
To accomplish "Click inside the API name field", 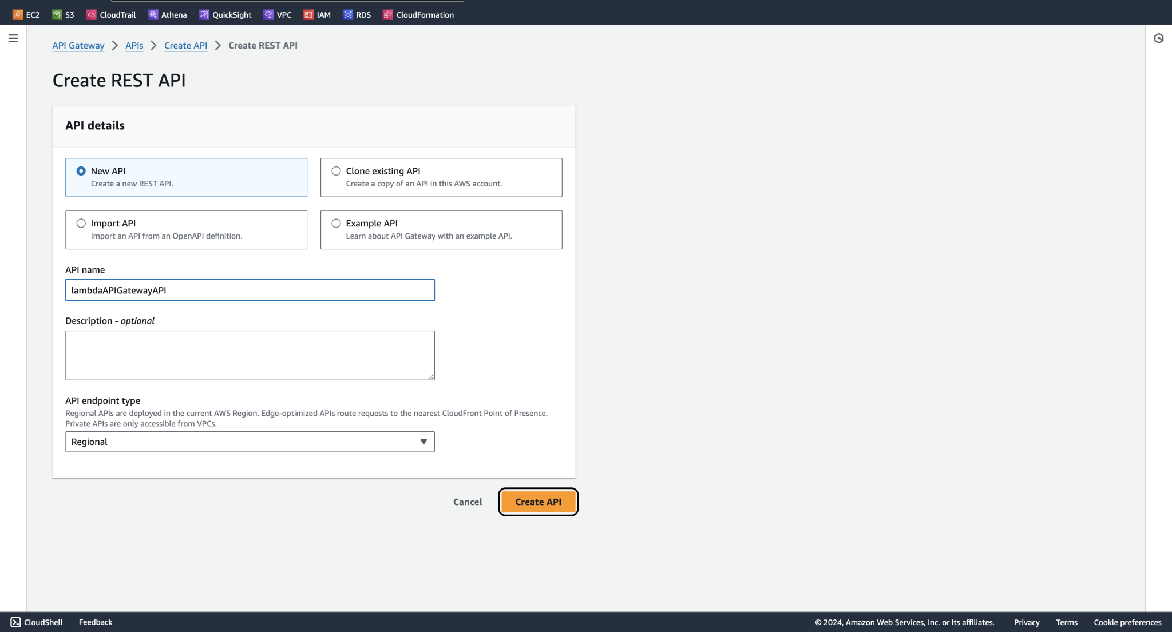I will (x=250, y=290).
